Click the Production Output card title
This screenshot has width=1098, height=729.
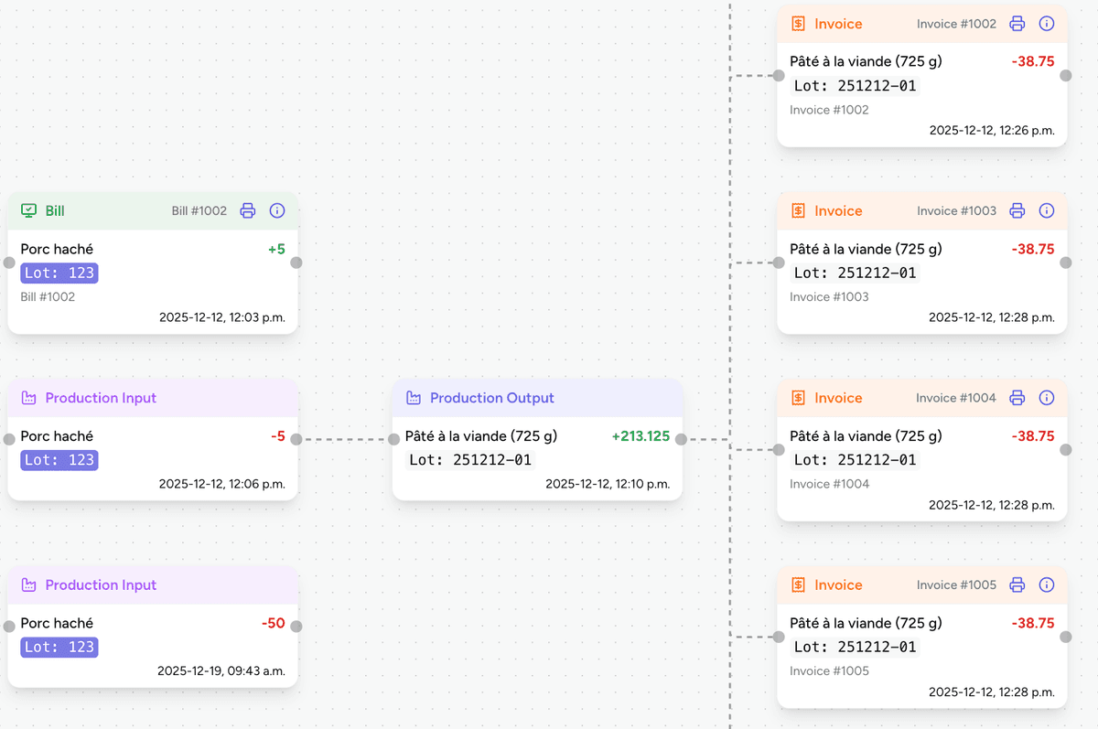coord(492,398)
